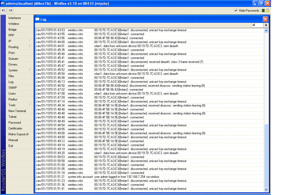Click 'system info account' topic cell
This screenshot has width=303, height=195.
click(80, 177)
